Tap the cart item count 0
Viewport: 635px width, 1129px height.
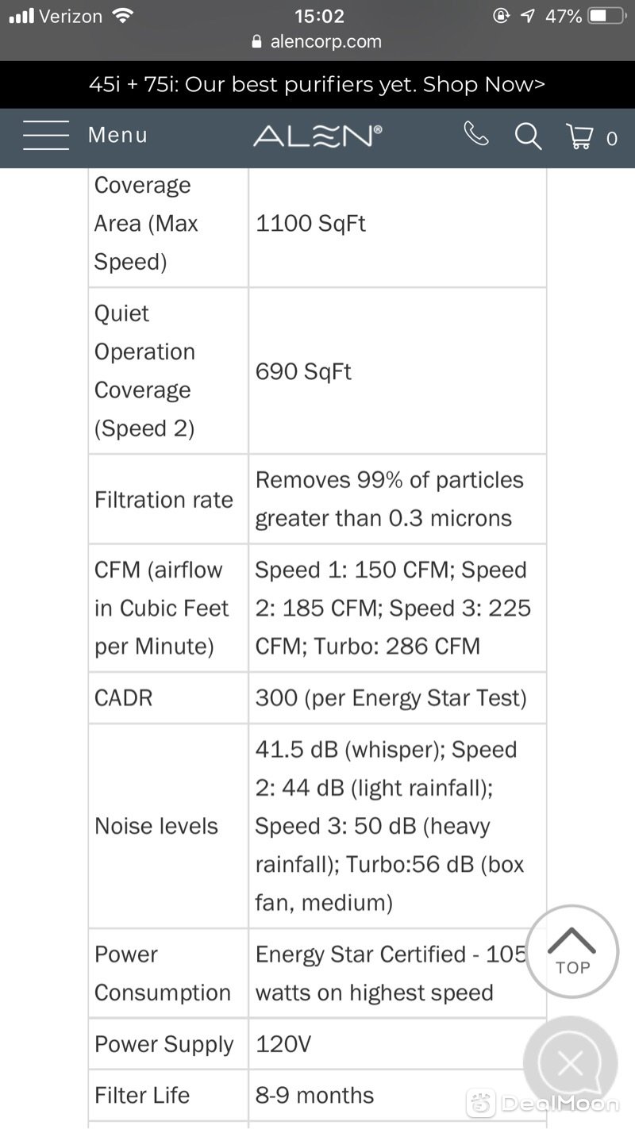[x=611, y=139]
